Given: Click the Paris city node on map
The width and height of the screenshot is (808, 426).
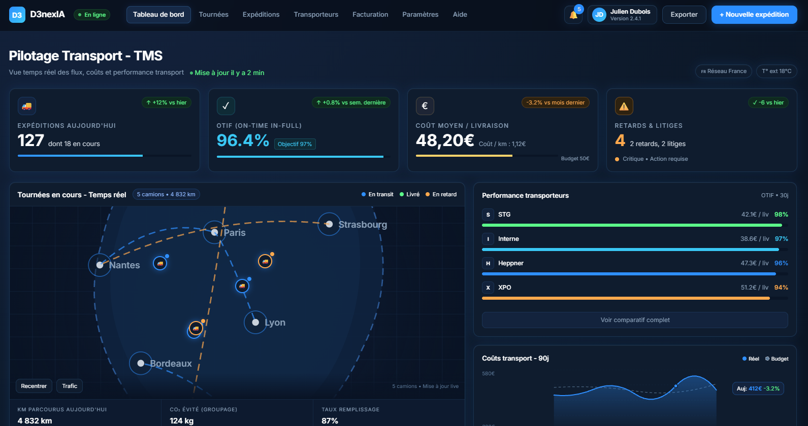Looking at the screenshot, I should 215,232.
